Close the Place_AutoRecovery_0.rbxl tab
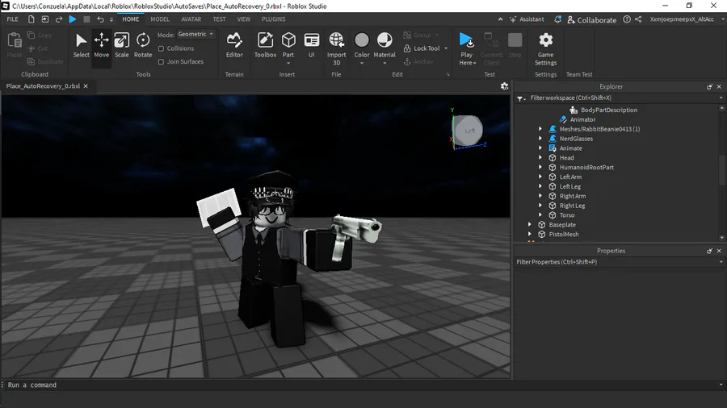 pos(86,86)
